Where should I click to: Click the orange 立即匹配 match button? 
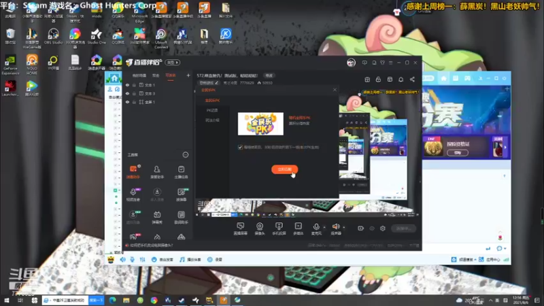click(284, 169)
